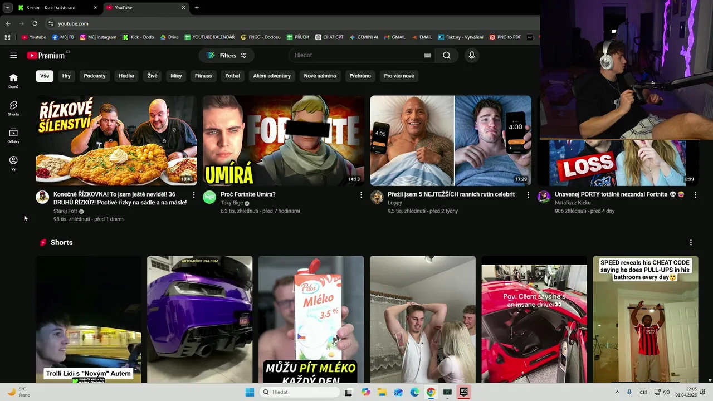Open the YouTube hamburger guide menu
This screenshot has height=401, width=713.
coord(13,55)
